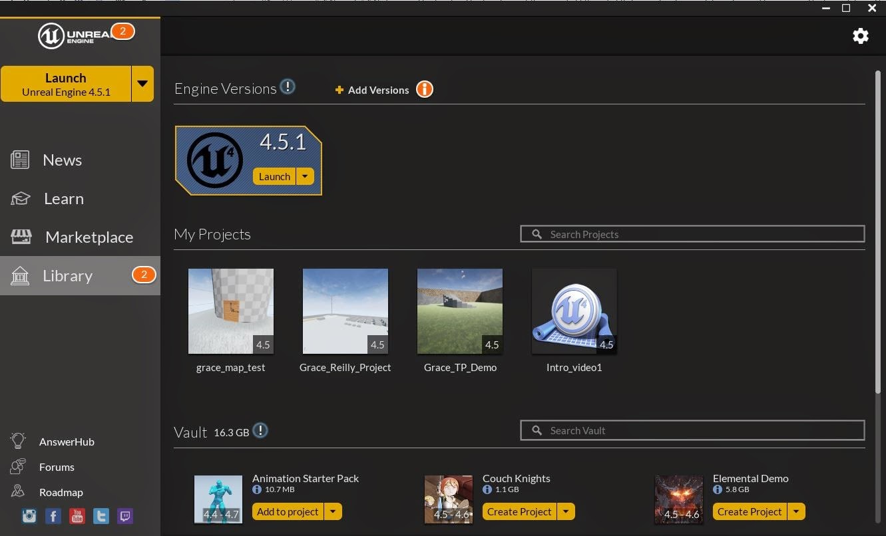Click the Roadmap icon
This screenshot has width=886, height=536.
pyautogui.click(x=18, y=491)
